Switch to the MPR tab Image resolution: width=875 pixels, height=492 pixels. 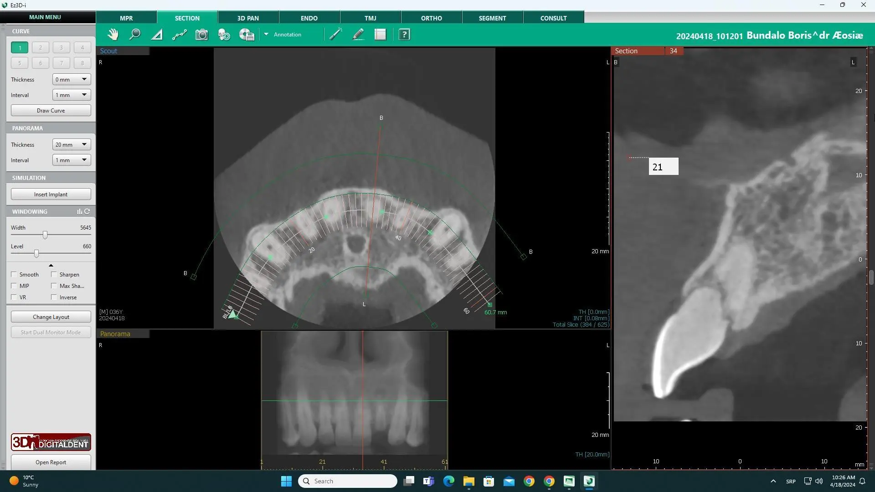pyautogui.click(x=126, y=18)
